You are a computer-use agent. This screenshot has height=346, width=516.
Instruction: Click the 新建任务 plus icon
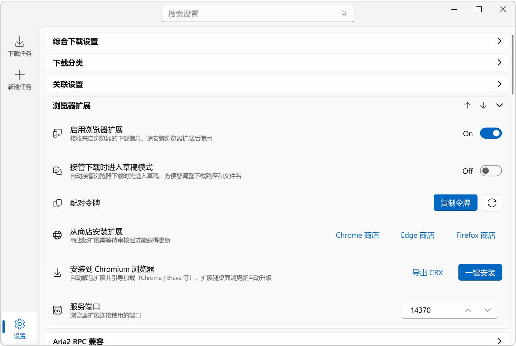20,75
